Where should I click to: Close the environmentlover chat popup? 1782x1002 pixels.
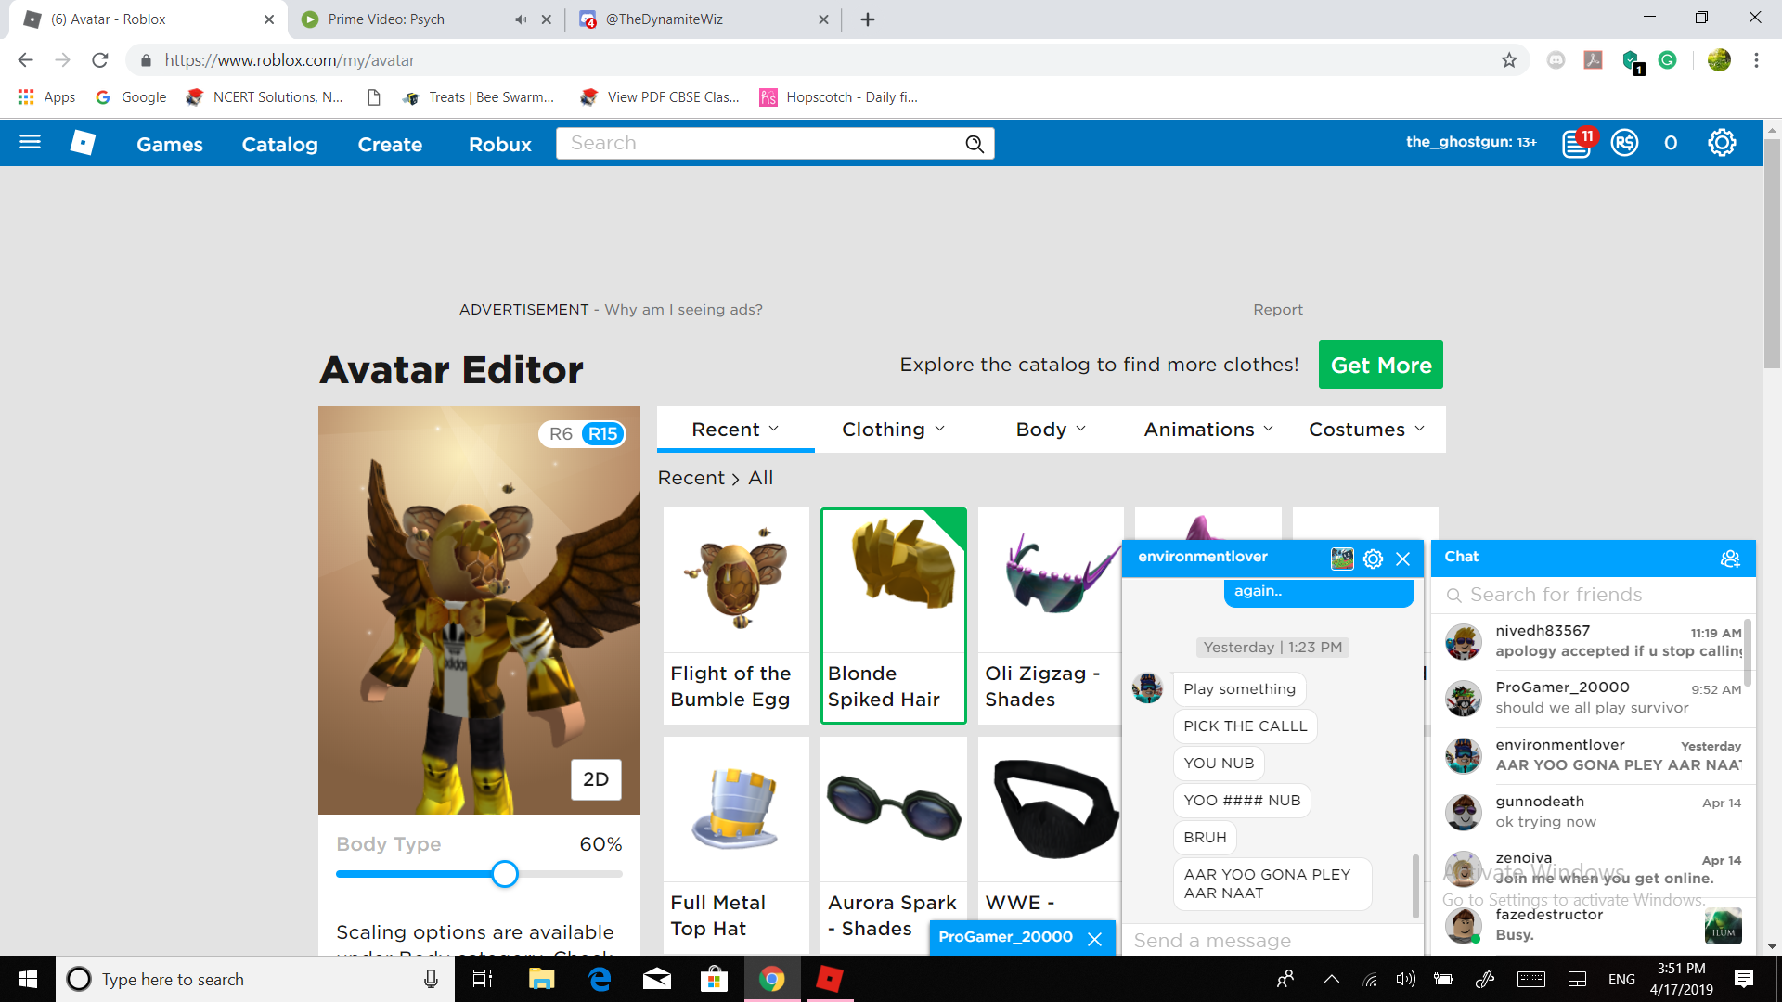pos(1405,557)
